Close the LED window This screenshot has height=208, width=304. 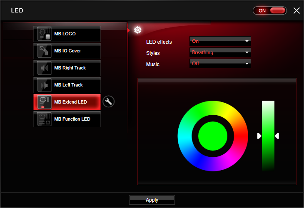[297, 10]
